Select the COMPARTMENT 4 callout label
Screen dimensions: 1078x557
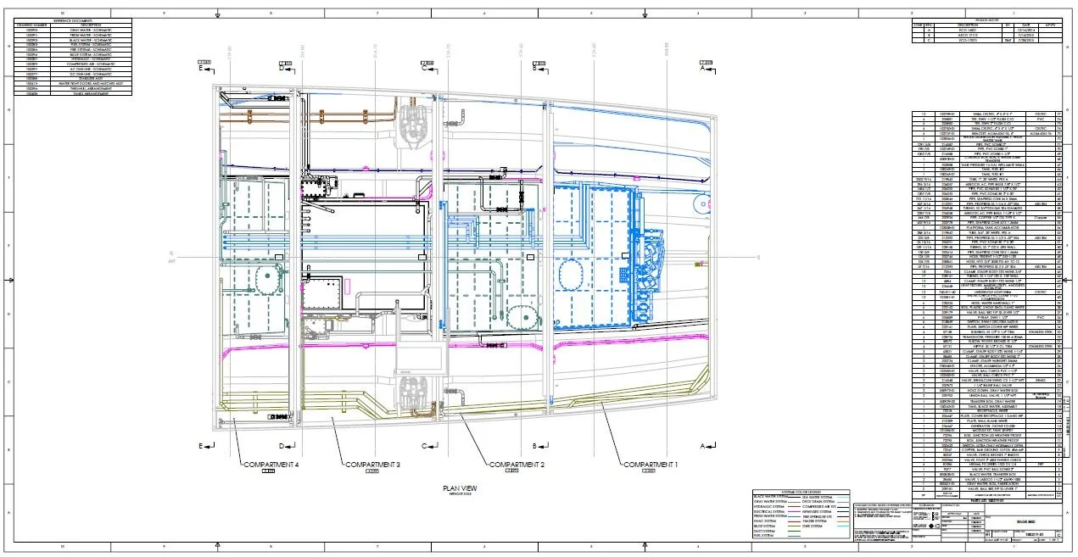(271, 465)
